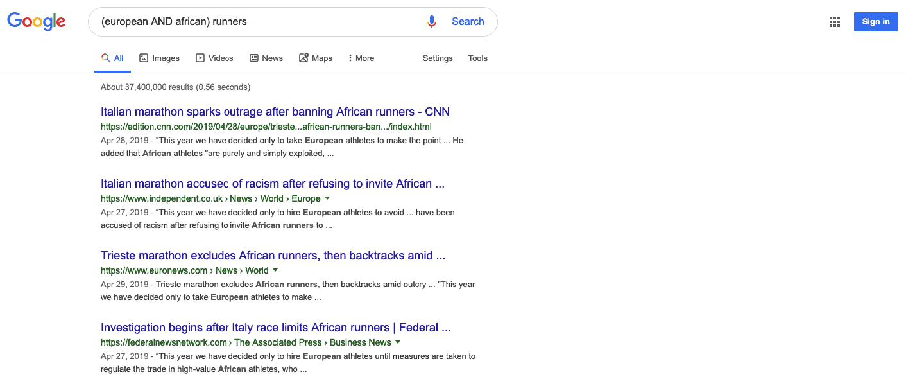Open the search Settings menu
The image size is (906, 386).
pyautogui.click(x=437, y=58)
